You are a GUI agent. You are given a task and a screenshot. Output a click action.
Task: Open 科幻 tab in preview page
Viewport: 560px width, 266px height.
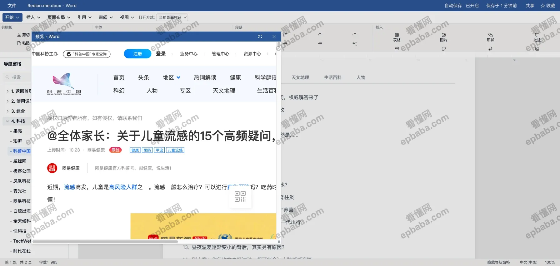(x=119, y=91)
